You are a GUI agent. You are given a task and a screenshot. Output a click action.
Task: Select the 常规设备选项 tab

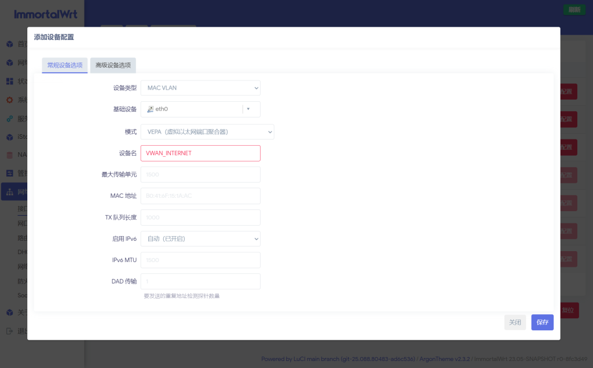[65, 65]
